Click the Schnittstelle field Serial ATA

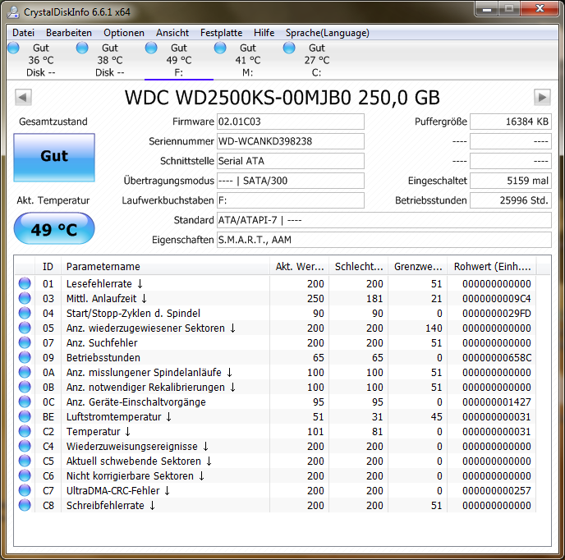291,161
